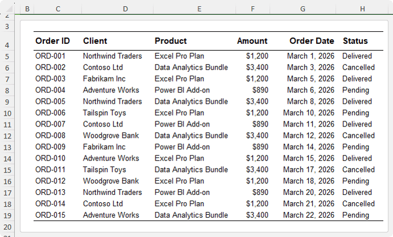The height and width of the screenshot is (237, 393).
Task: Click the $3,400 amount for ORD-002
Action: pyautogui.click(x=257, y=67)
